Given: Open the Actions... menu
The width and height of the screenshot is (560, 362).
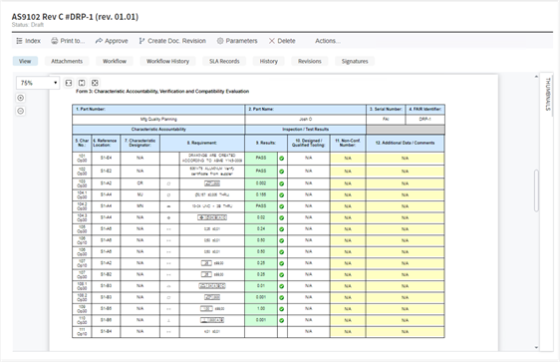Looking at the screenshot, I should [x=327, y=41].
